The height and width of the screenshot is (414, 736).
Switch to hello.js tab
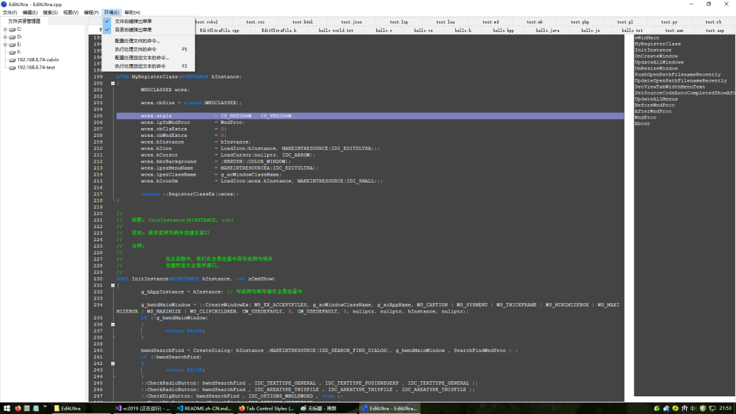click(590, 31)
